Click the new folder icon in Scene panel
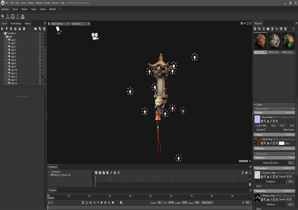Viewport: 298px width, 210px height. click(35, 28)
